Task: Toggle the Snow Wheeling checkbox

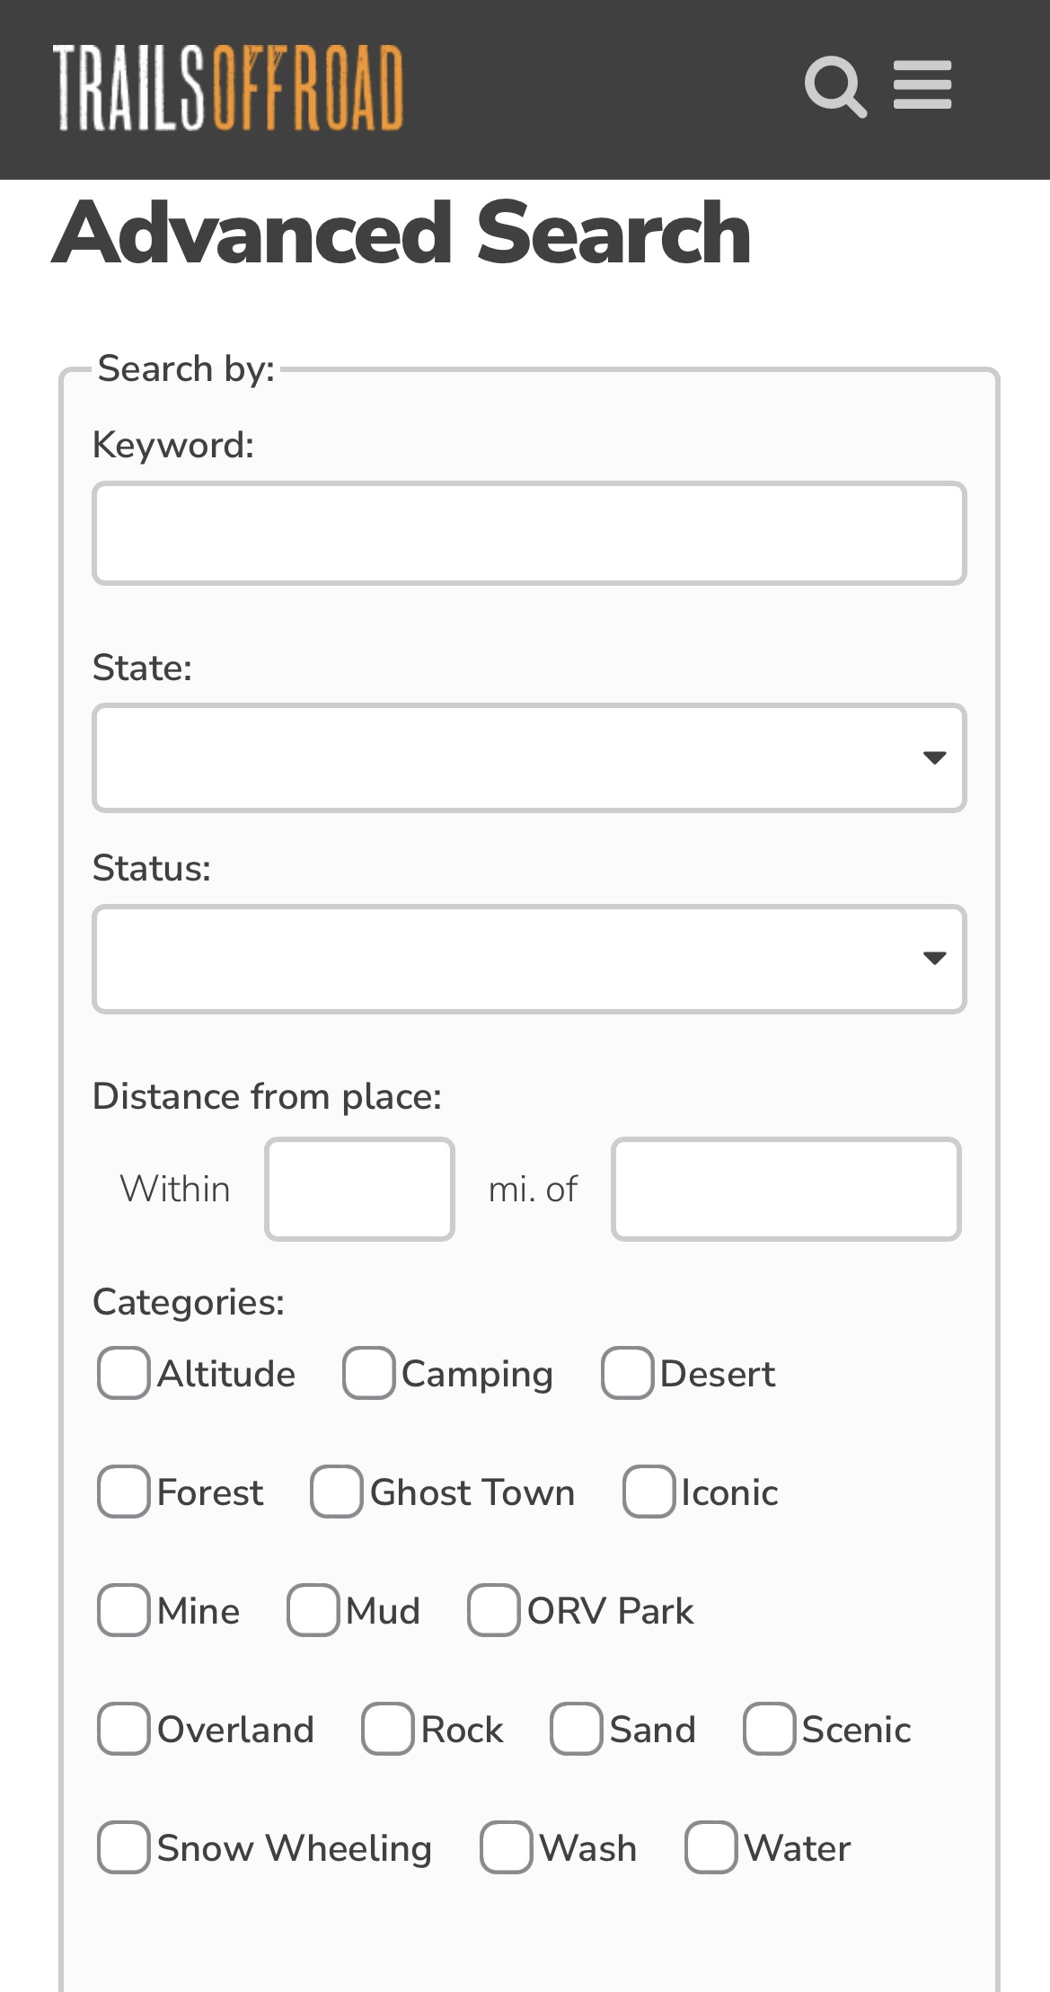Action: (x=124, y=1847)
